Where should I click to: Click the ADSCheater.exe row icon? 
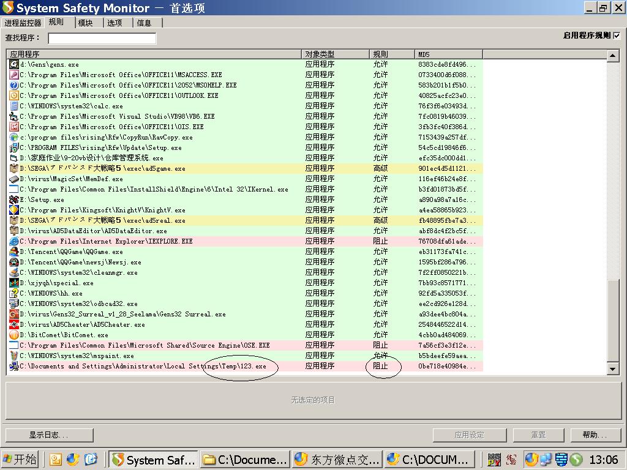coord(14,324)
